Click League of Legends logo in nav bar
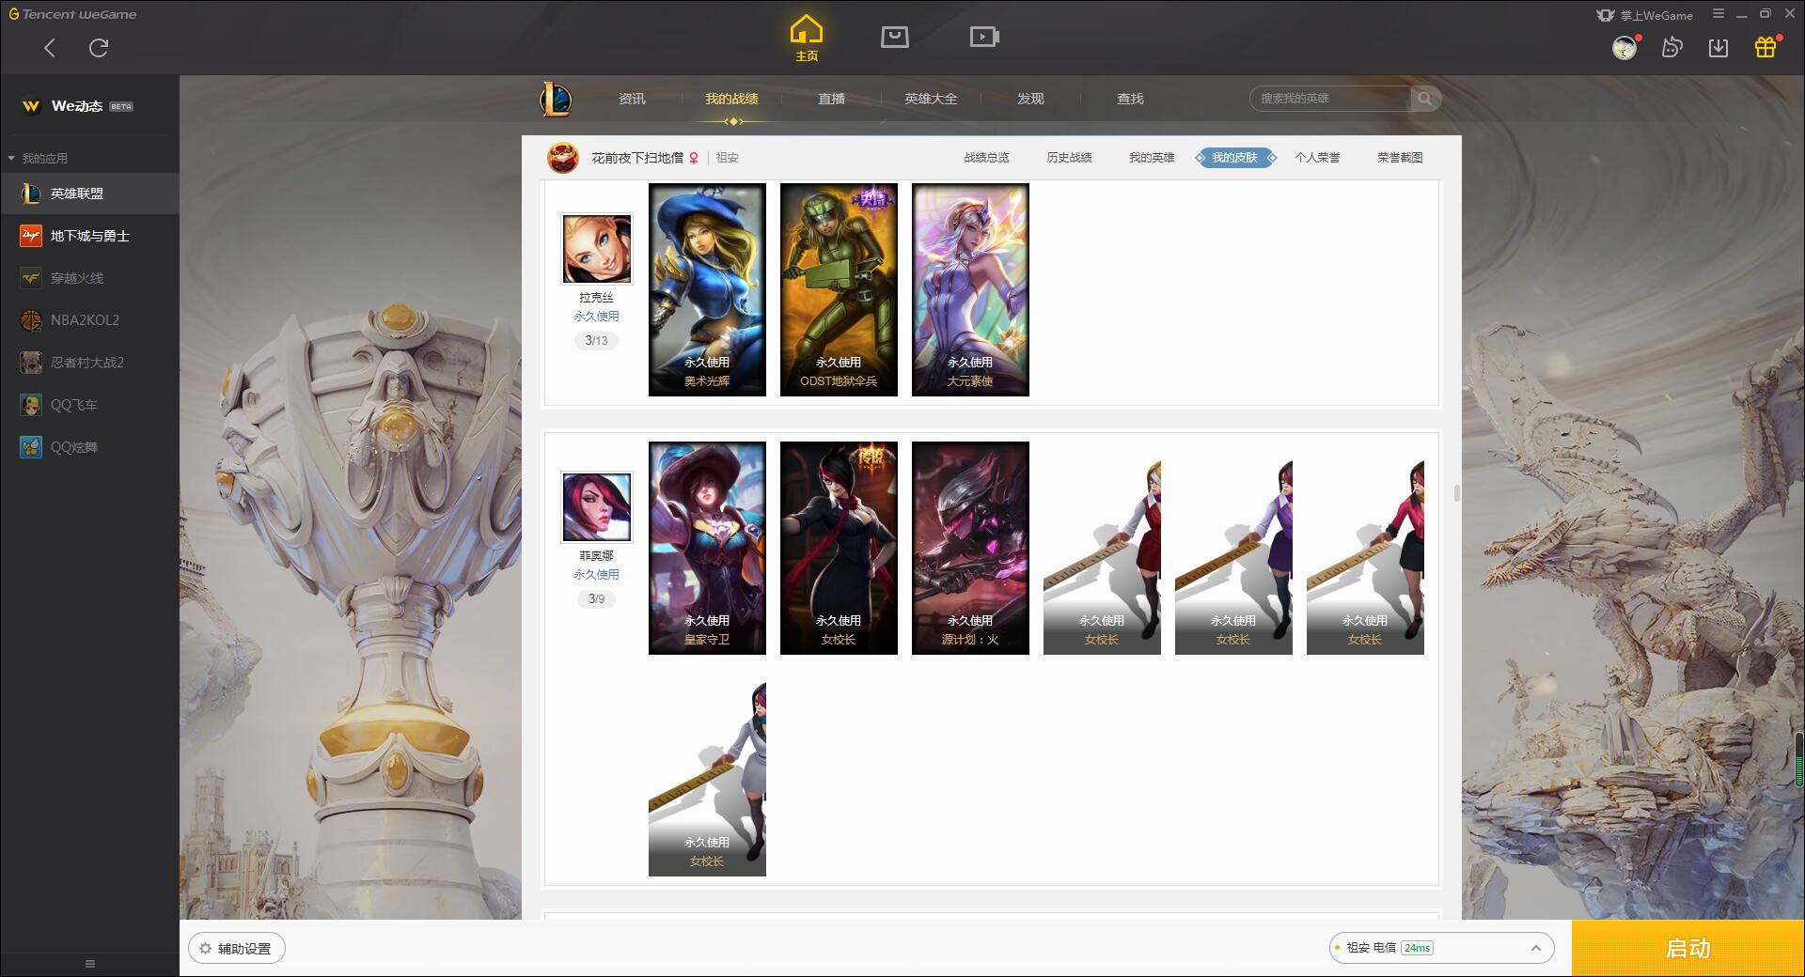 [556, 99]
